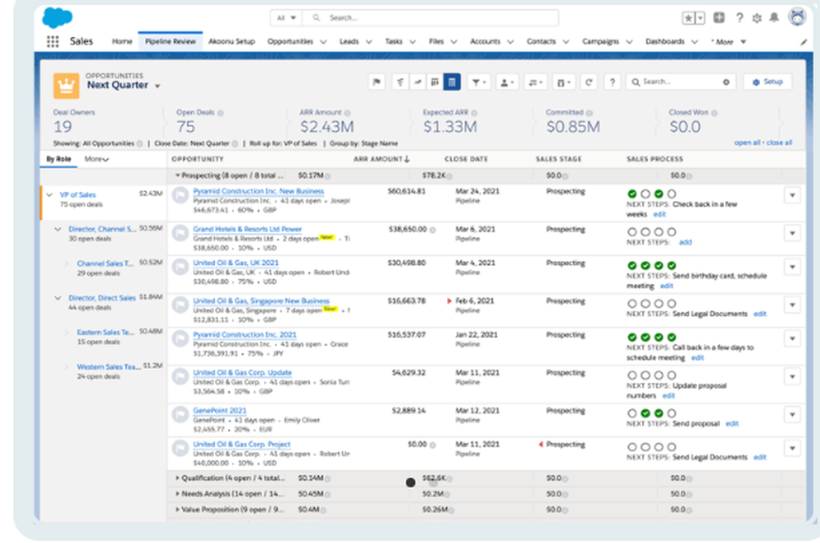Toggle flag on United Oil & Gas, UK 2021
The height and width of the screenshot is (543, 820).
click(180, 267)
